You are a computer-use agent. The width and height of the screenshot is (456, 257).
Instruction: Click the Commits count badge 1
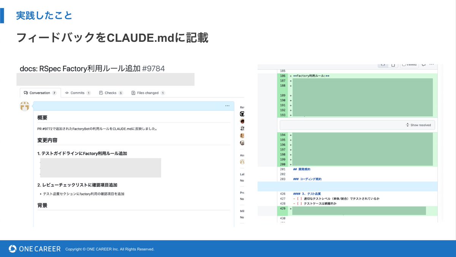88,93
